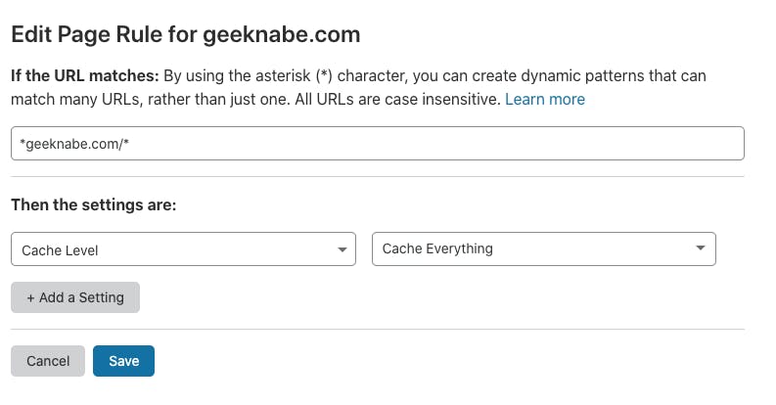This screenshot has width=776, height=405.
Task: Save the page rule
Action: coord(123,361)
